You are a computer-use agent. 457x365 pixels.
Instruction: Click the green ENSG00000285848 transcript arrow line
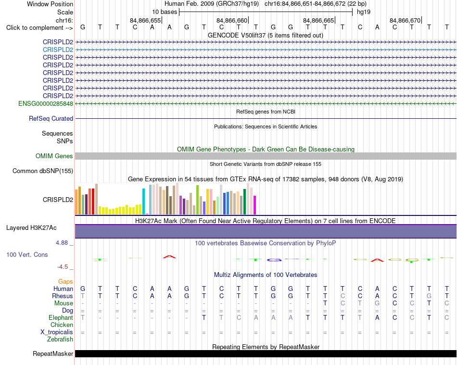coord(266,103)
